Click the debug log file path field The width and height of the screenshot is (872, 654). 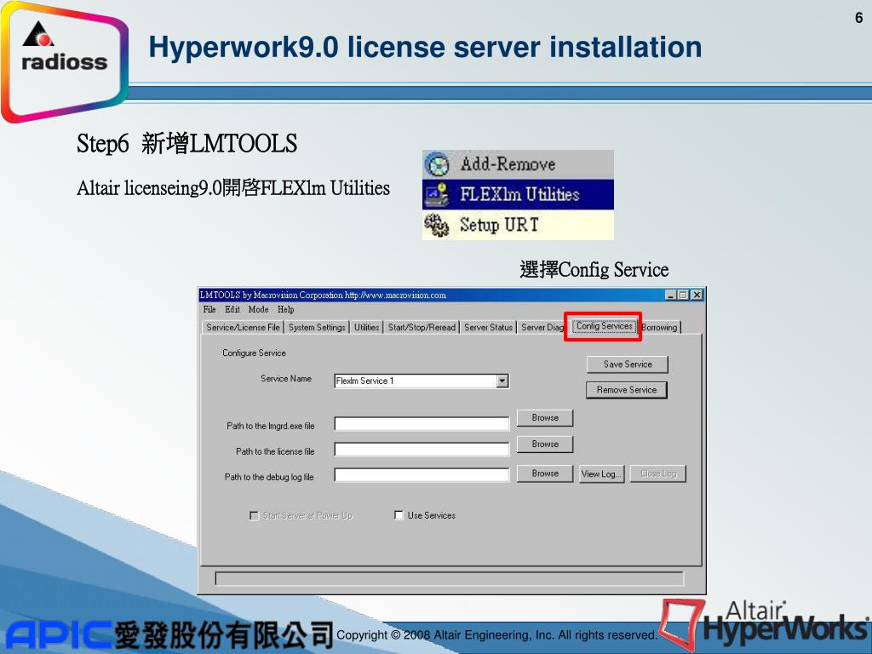[422, 475]
